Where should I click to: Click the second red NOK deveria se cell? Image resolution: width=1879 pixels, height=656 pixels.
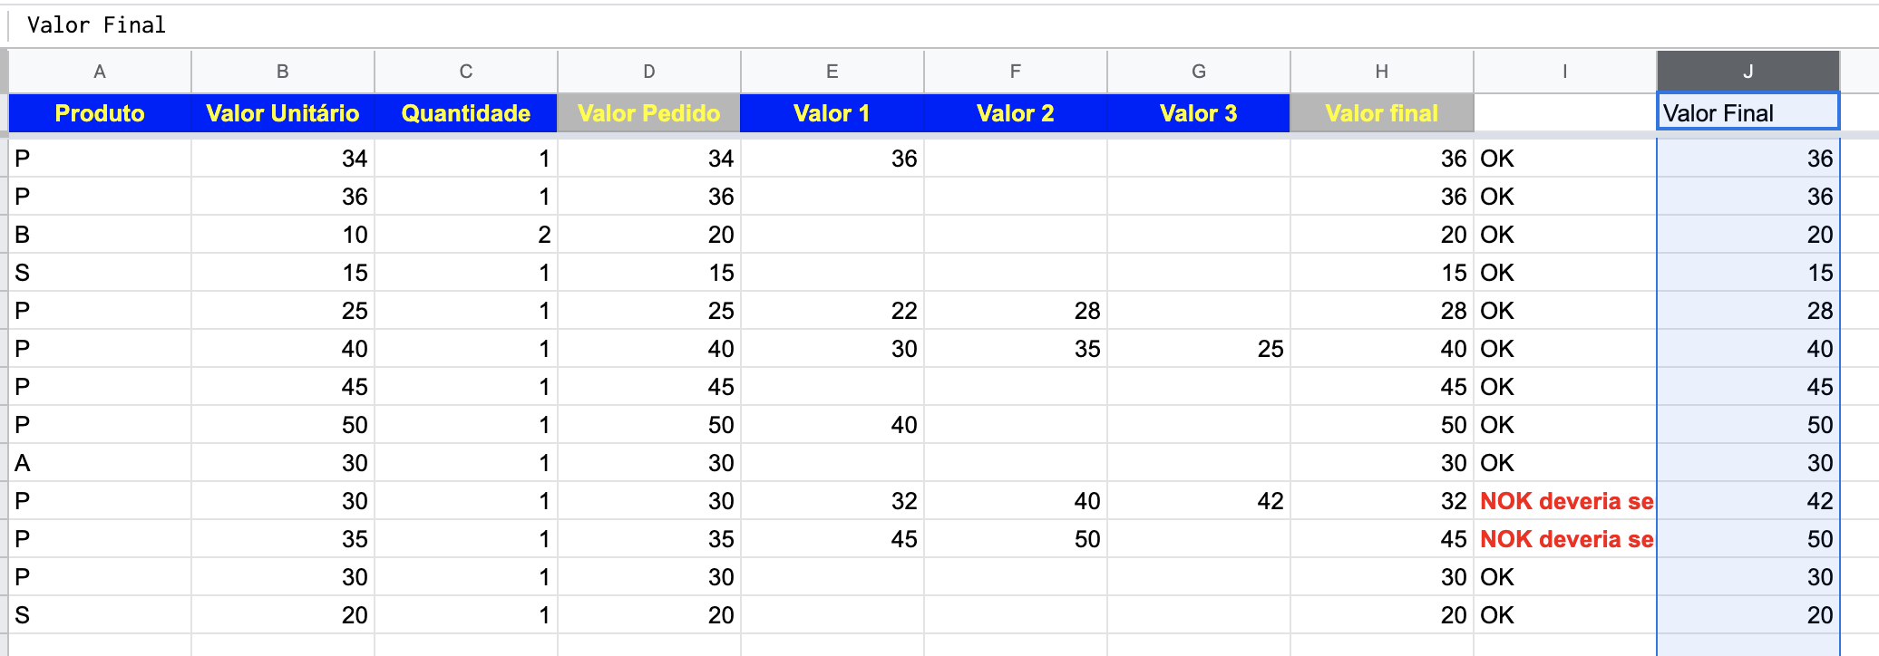point(1565,539)
